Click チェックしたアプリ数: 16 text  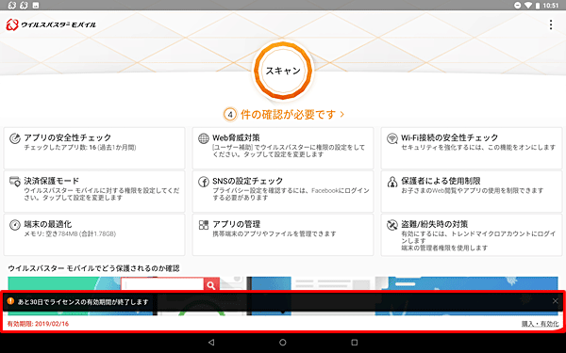(80, 148)
